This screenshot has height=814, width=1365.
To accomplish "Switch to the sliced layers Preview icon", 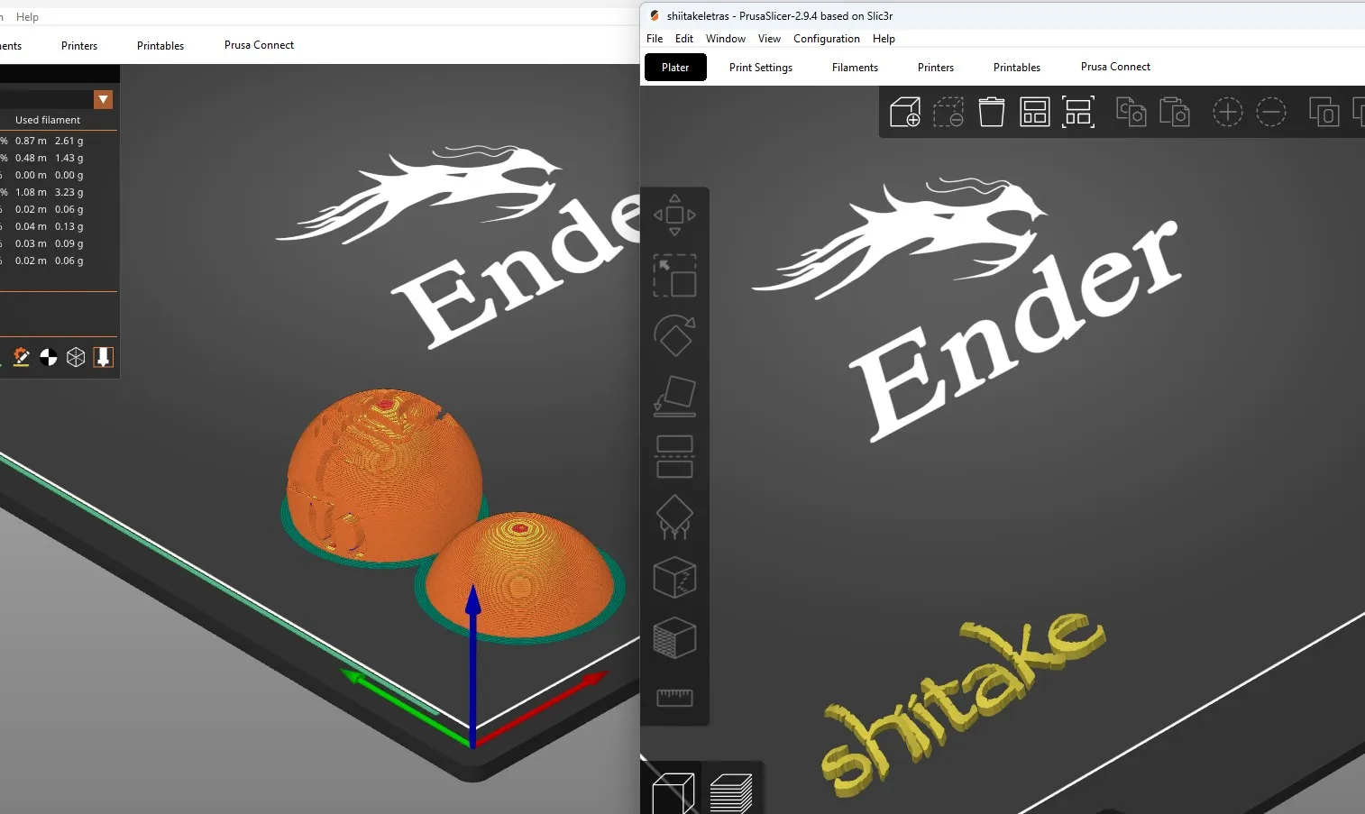I will pos(730,793).
